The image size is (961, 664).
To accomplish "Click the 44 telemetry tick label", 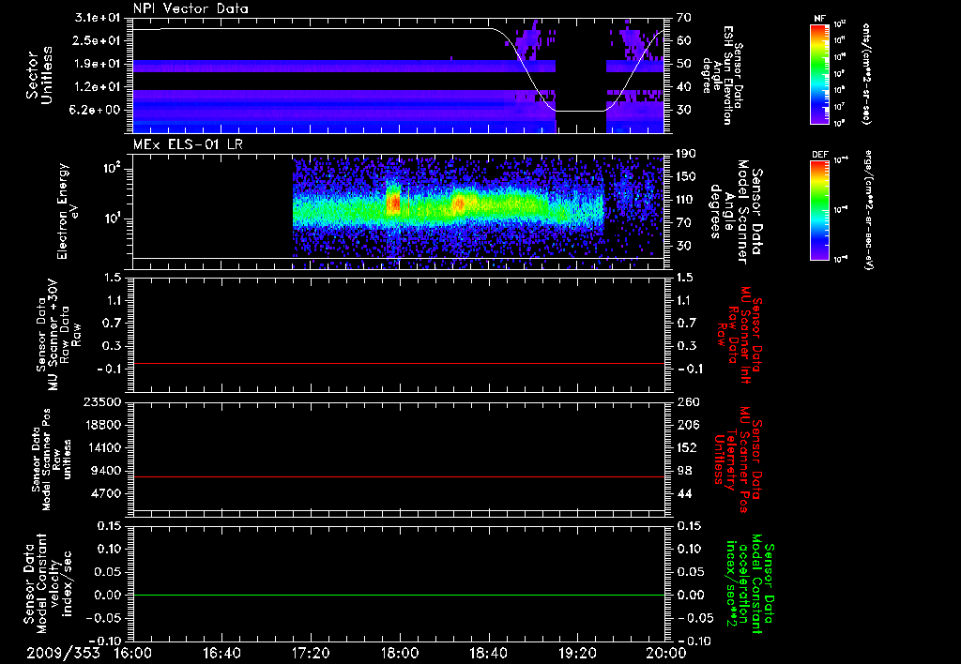I will (x=684, y=494).
